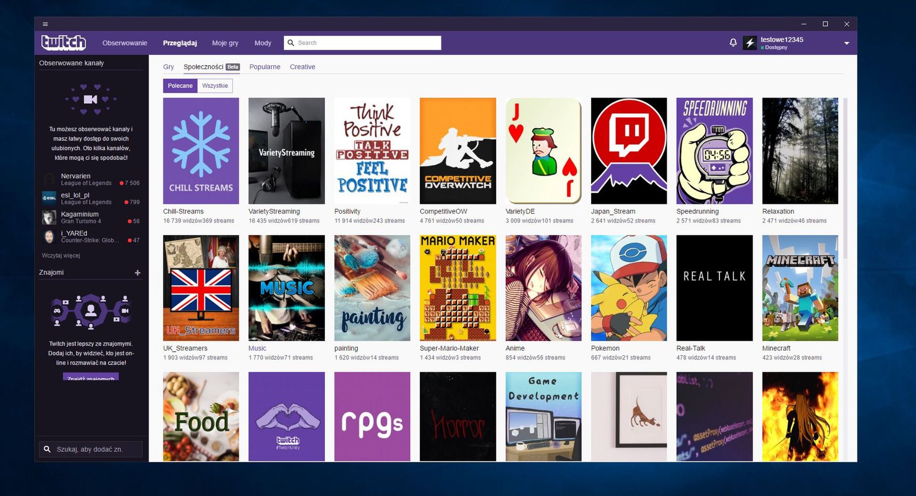Open the code screen community thumbnail
This screenshot has width=916, height=496.
[x=715, y=417]
